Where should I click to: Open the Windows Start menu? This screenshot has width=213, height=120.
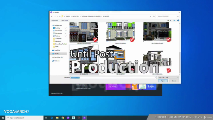(x=3, y=118)
